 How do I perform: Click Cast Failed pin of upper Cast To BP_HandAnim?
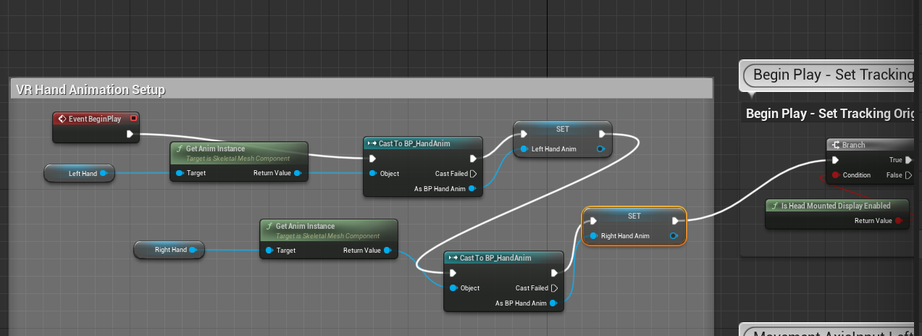pyautogui.click(x=473, y=174)
